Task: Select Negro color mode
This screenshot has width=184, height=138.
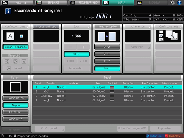Action: (x=16, y=105)
